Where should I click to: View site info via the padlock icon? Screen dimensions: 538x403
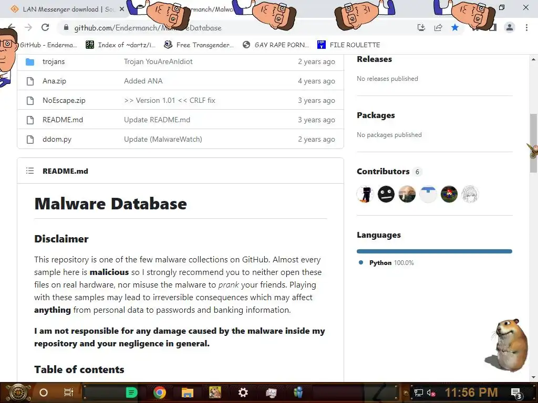66,27
